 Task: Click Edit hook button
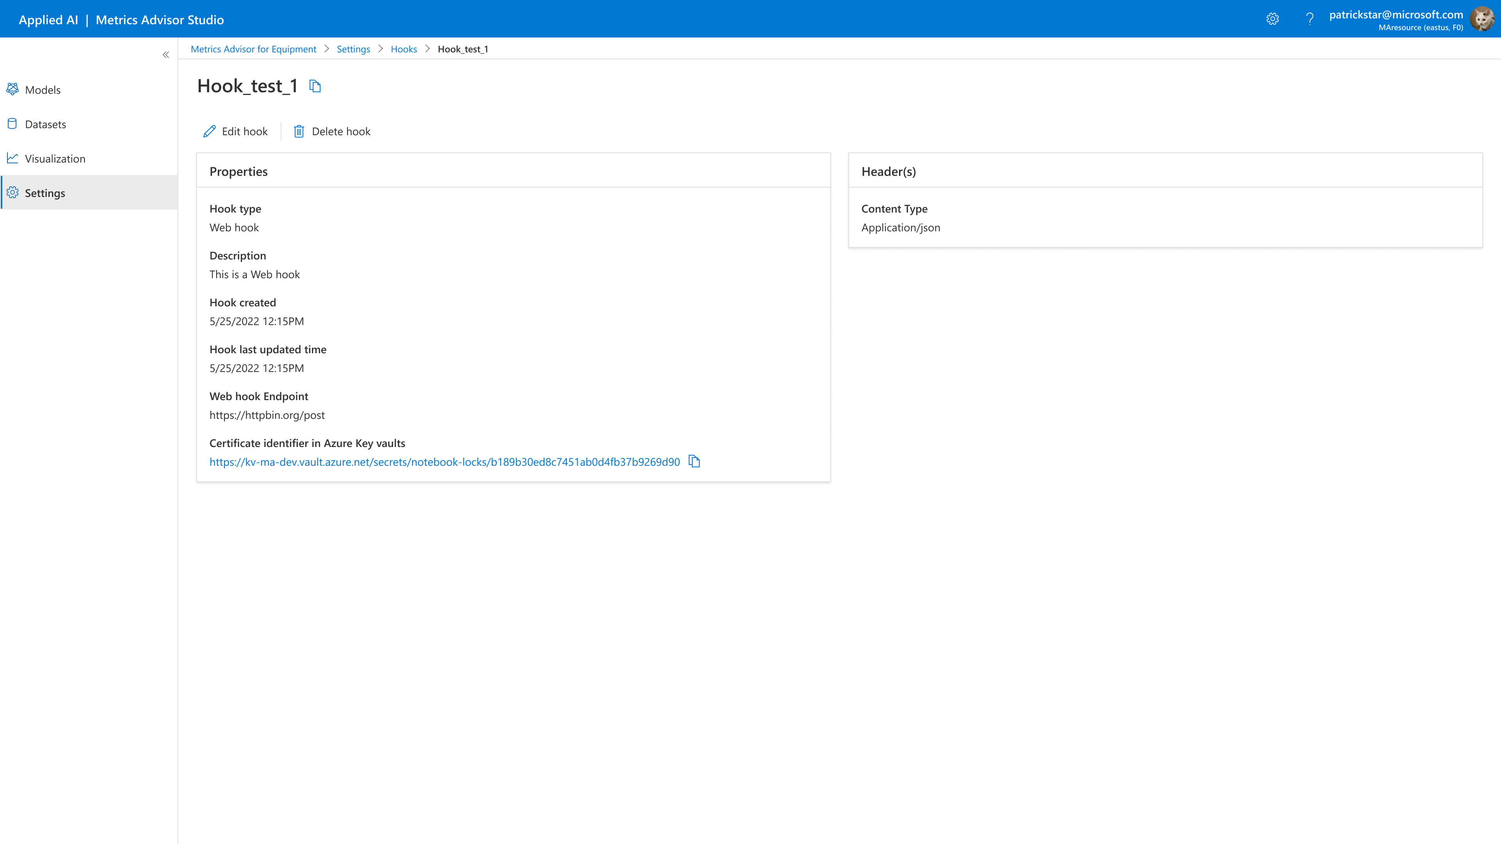point(235,132)
